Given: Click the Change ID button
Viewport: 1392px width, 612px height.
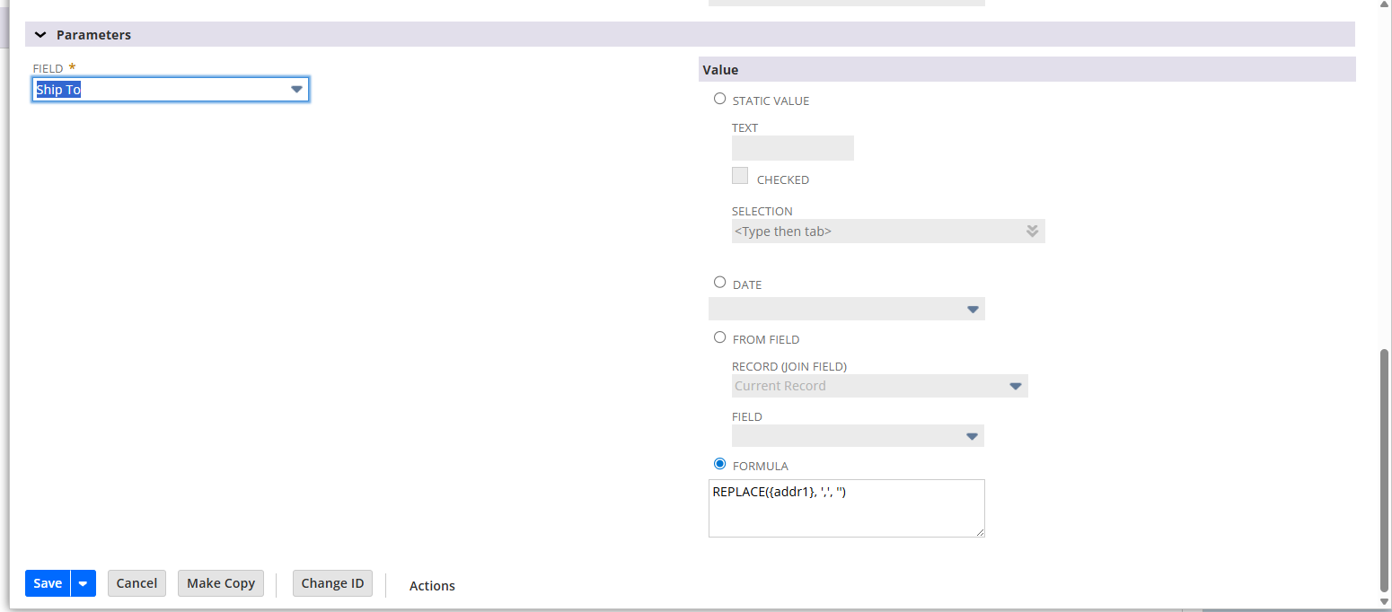Looking at the screenshot, I should pyautogui.click(x=332, y=583).
